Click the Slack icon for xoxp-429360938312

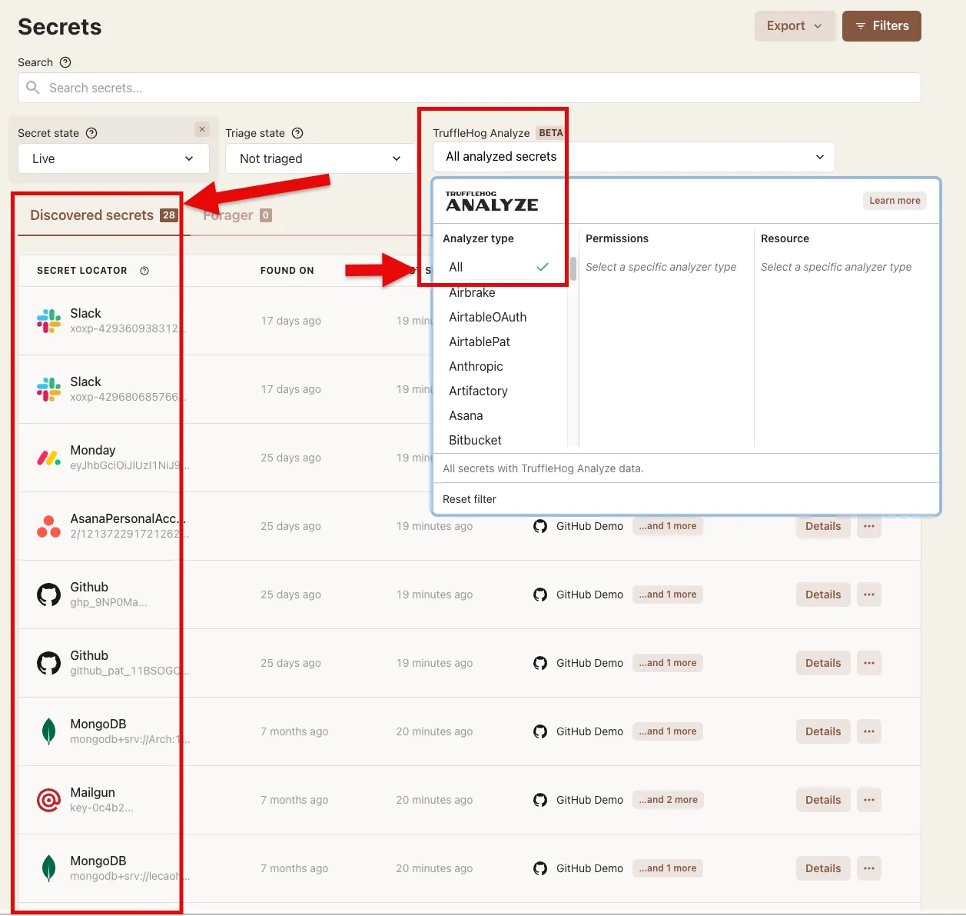click(x=48, y=321)
